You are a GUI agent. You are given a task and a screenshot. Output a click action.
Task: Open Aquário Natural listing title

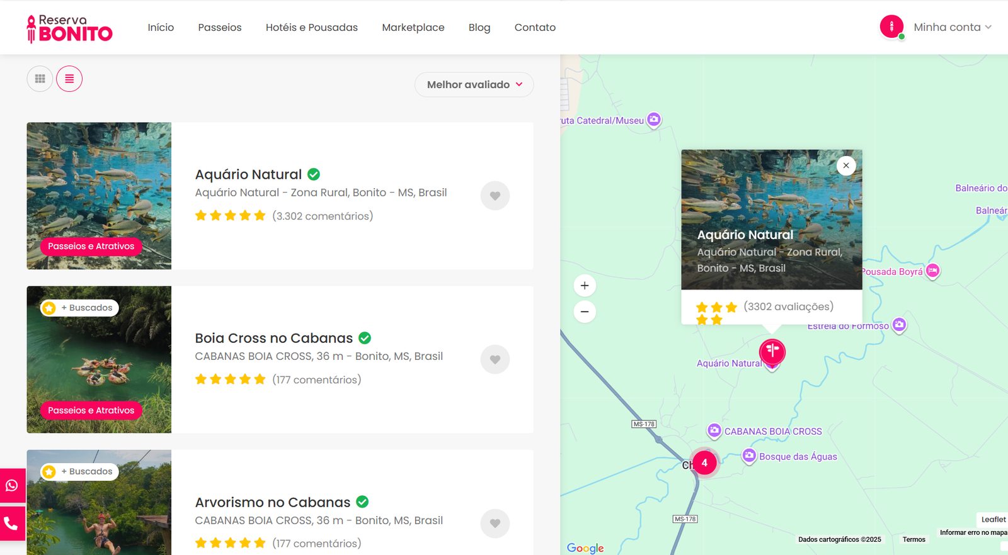pos(248,174)
